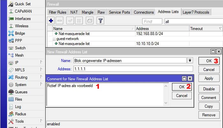Screen dimensions: 223x128
Task: Open the Wireless menu entry
Action: [x=18, y=26]
